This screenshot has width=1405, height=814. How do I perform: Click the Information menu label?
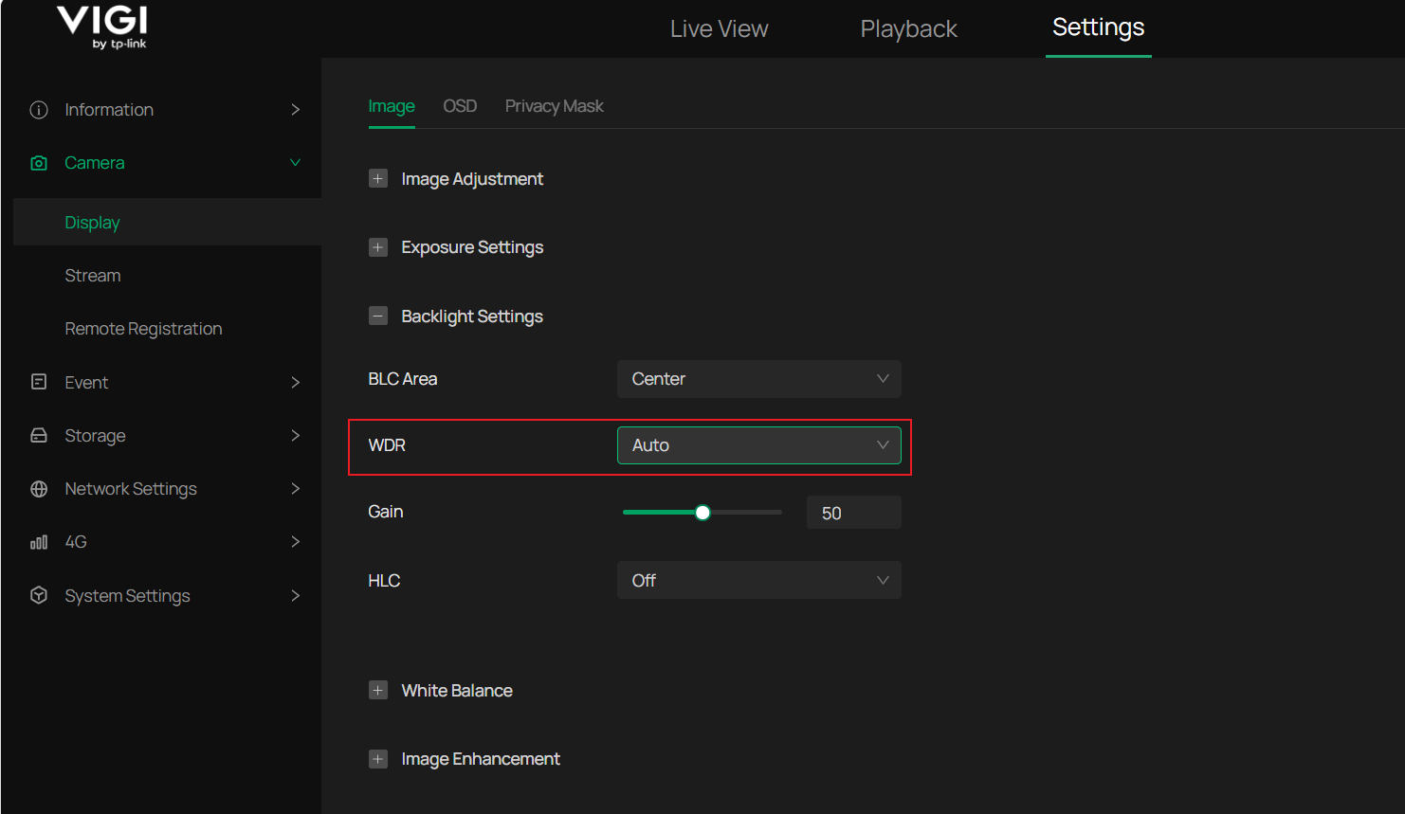click(x=109, y=110)
